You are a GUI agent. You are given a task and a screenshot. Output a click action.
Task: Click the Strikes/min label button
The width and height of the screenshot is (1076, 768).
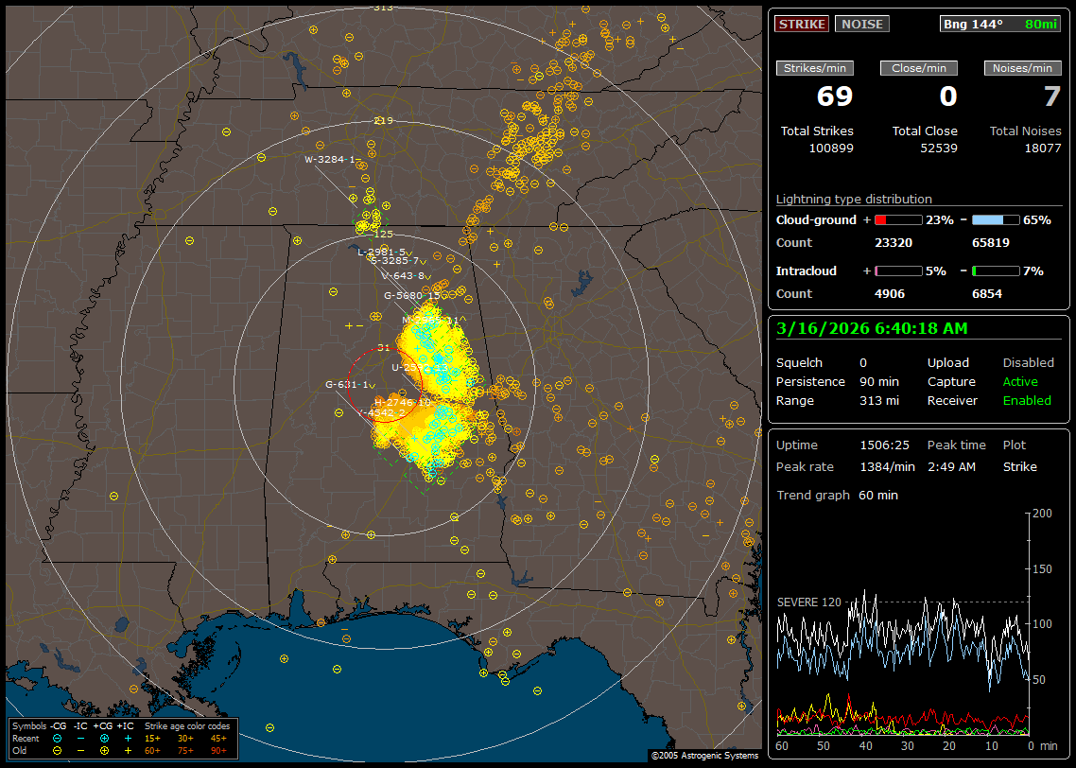[x=814, y=68]
